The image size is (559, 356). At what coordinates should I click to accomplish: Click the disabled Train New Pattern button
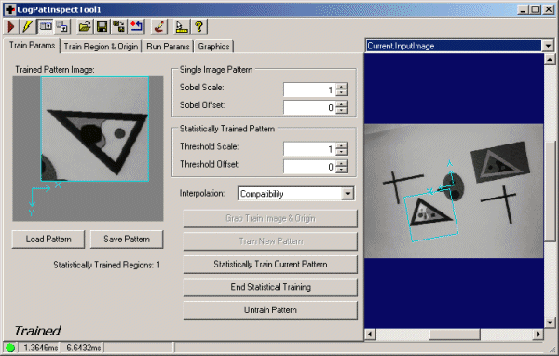(270, 241)
